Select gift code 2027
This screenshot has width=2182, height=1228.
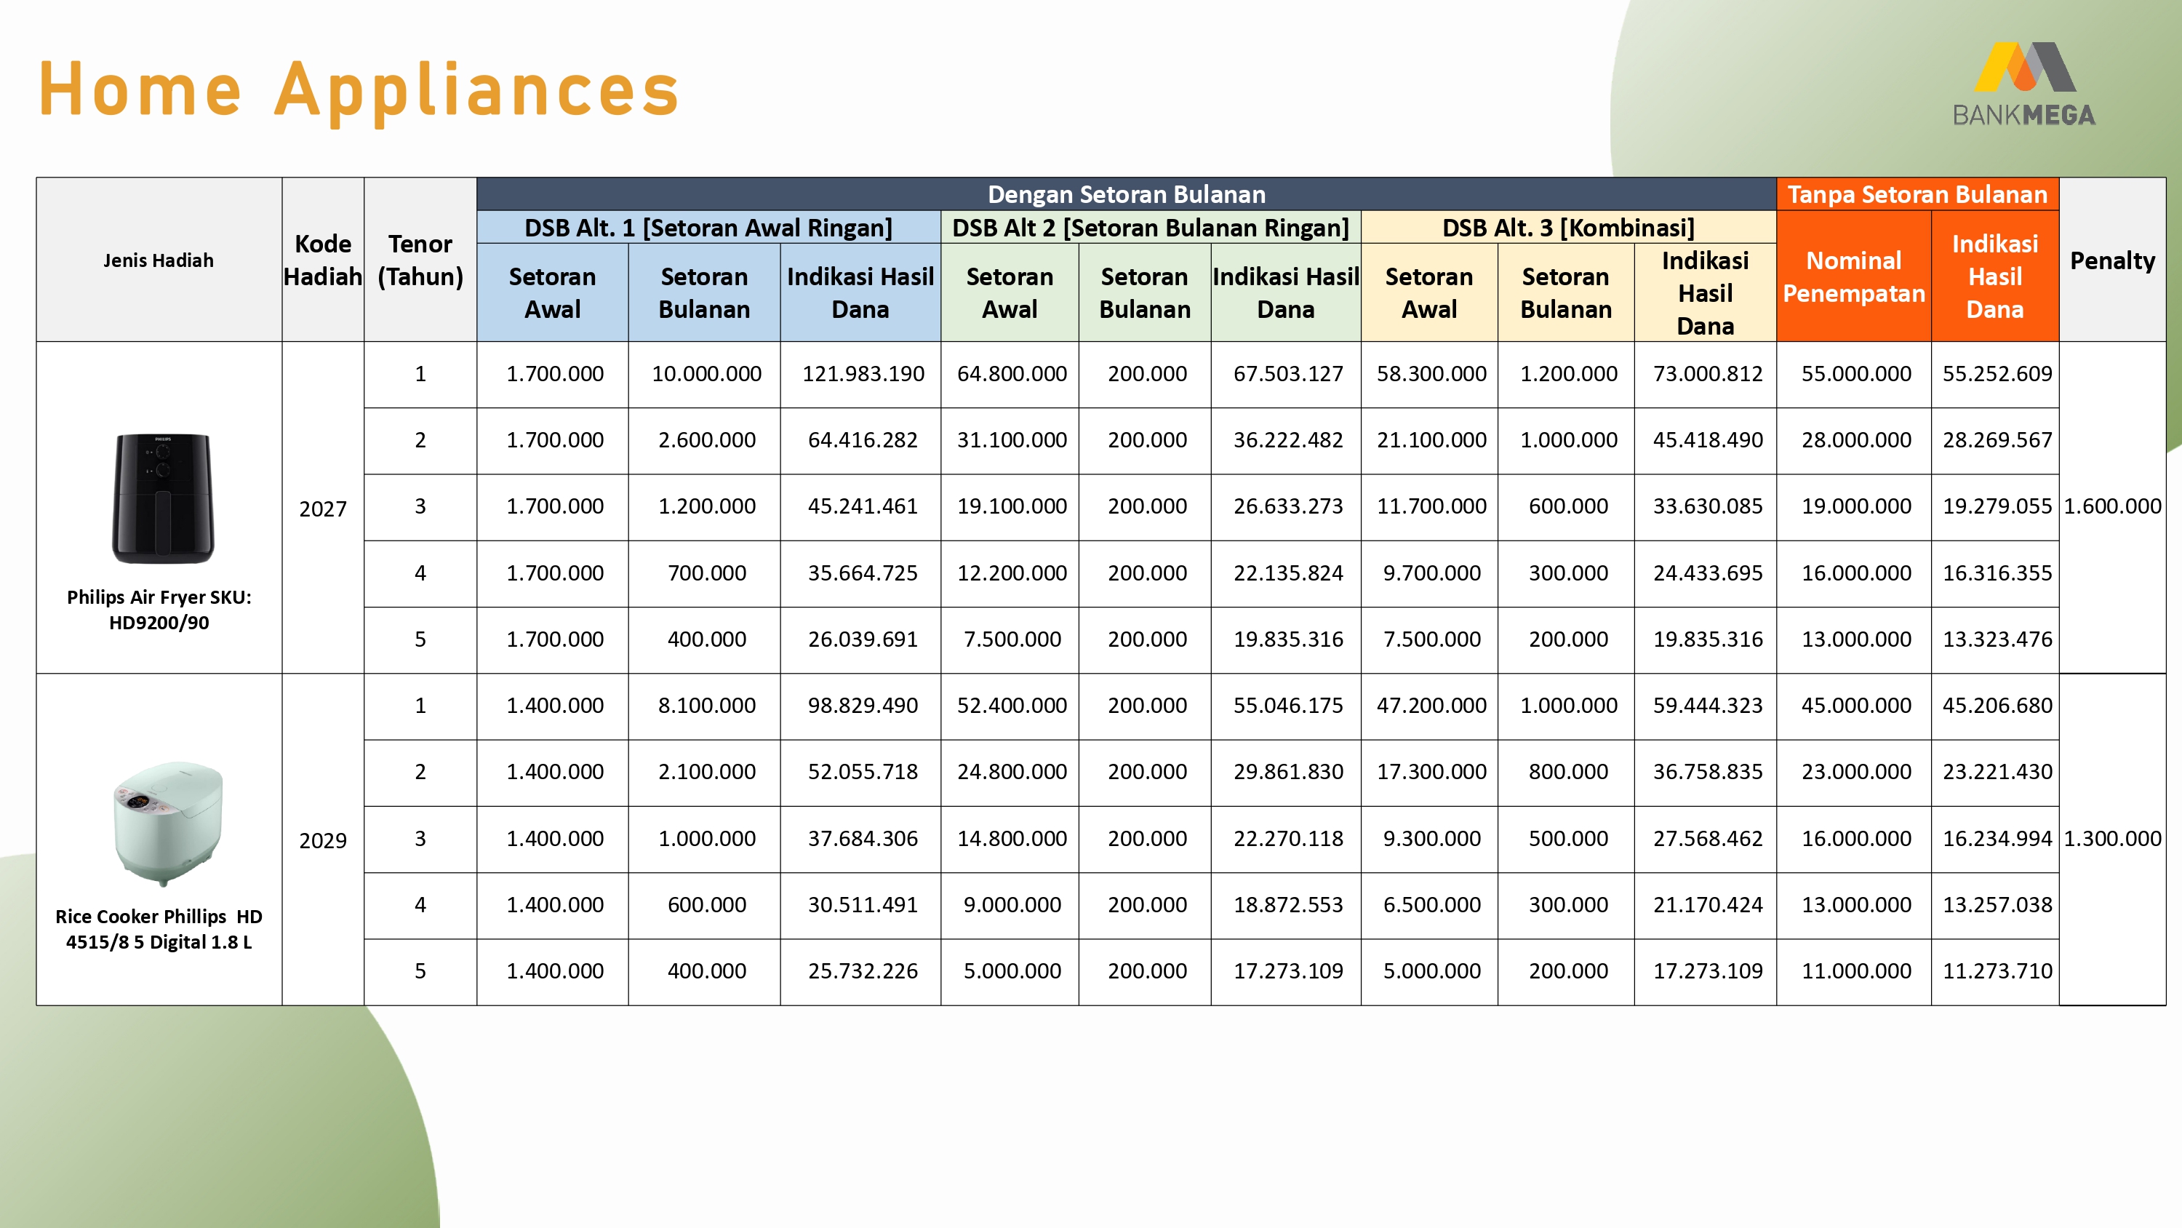click(x=323, y=509)
